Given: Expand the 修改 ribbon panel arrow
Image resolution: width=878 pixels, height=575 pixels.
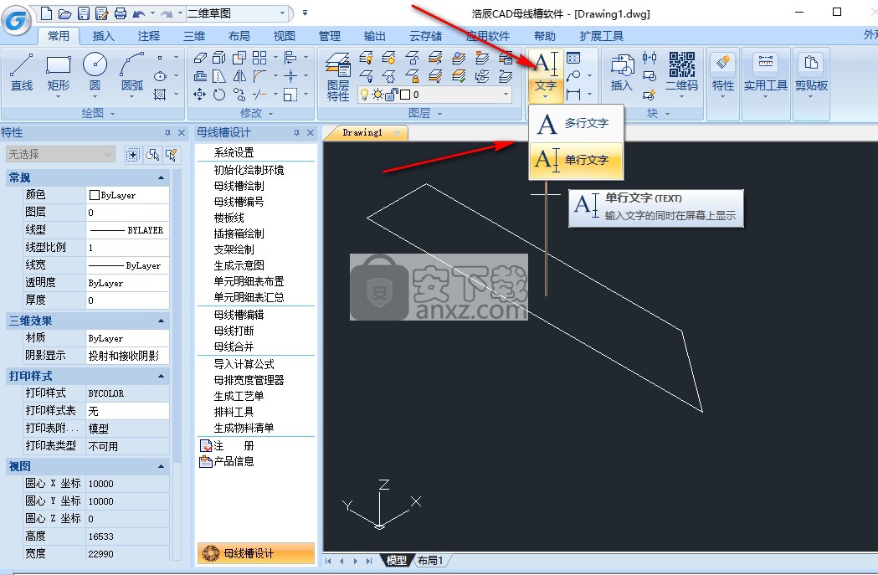Looking at the screenshot, I should pos(271,114).
